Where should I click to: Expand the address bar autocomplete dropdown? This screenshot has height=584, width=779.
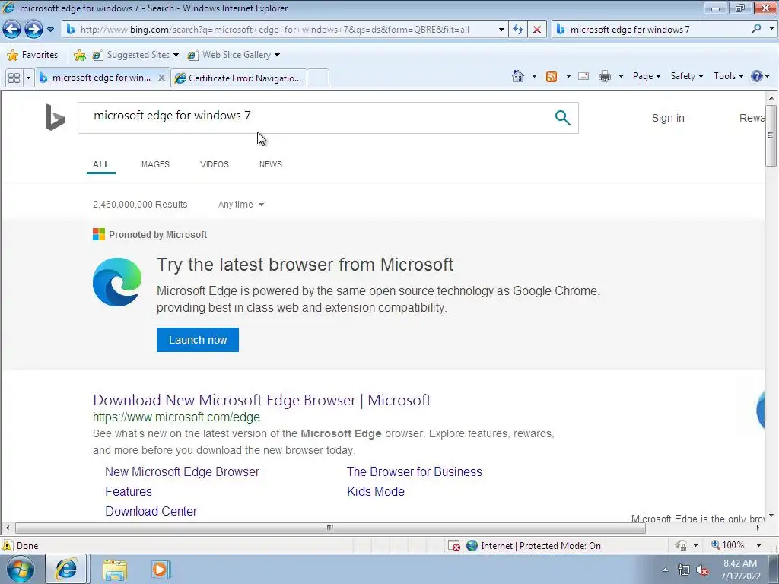point(501,30)
